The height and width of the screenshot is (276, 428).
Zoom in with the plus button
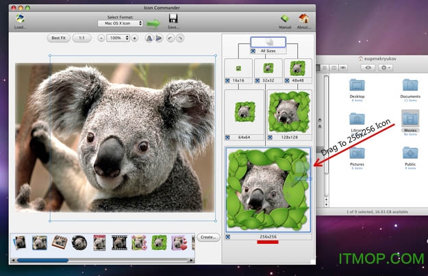134,38
